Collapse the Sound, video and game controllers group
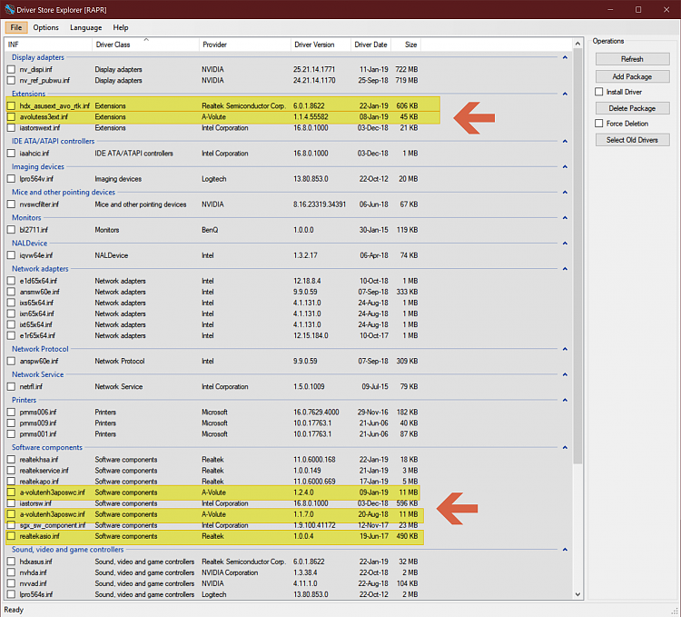 [x=565, y=550]
